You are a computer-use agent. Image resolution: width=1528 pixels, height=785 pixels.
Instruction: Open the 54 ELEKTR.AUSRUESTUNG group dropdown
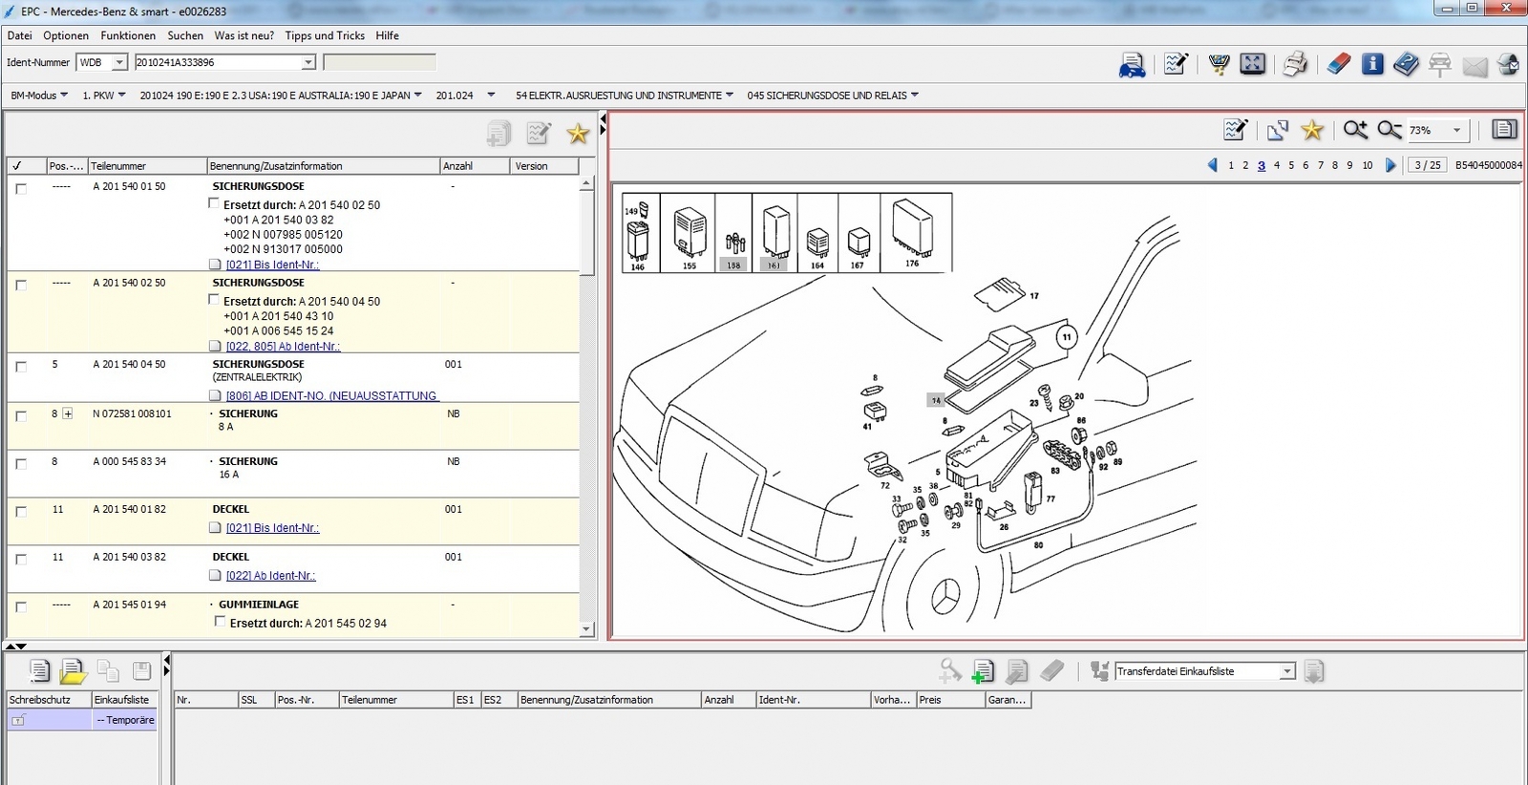tap(625, 95)
